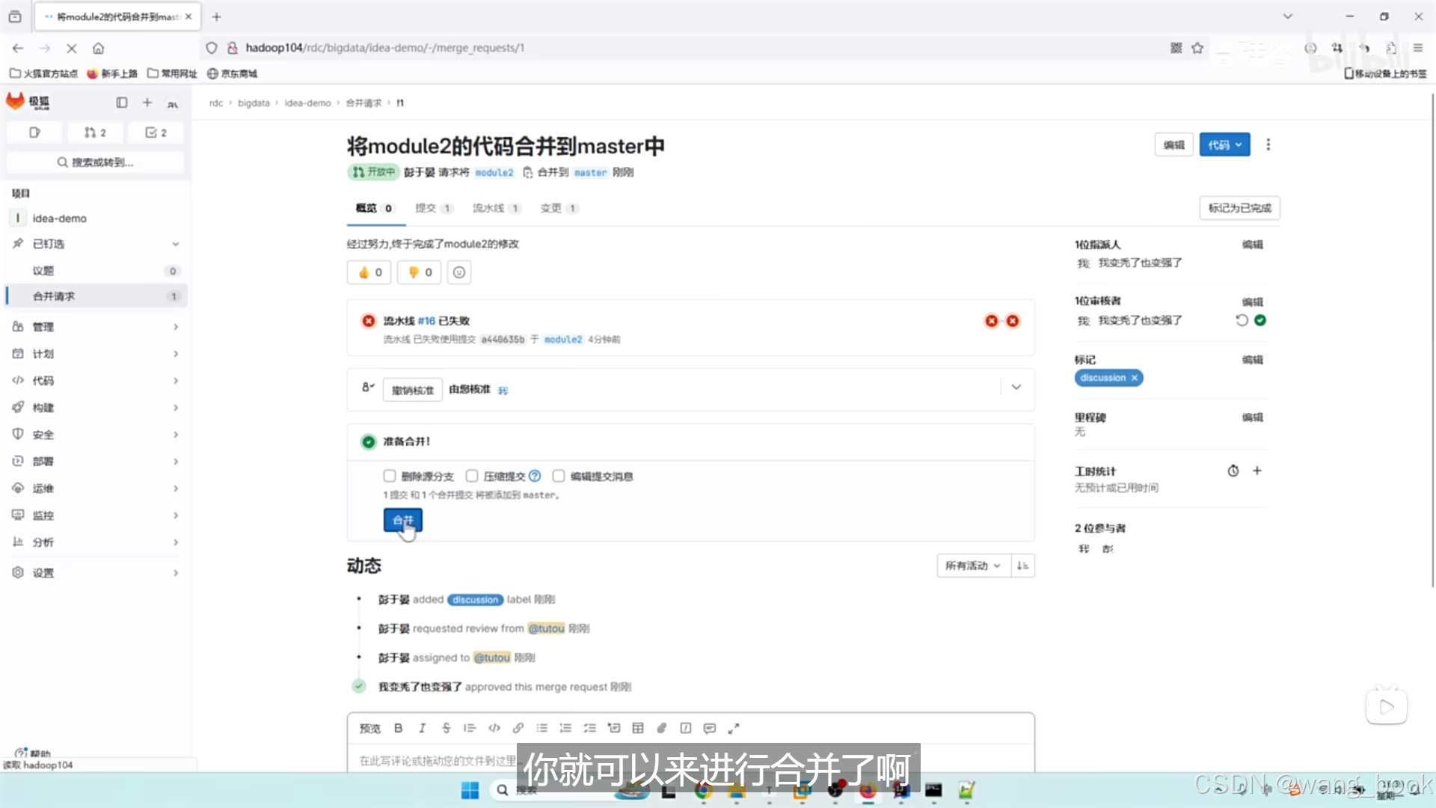
Task: Switch to the Pipelines tab
Action: 497,208
